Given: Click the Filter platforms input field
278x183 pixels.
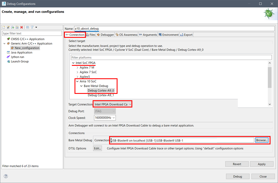Looking at the screenshot, I should click(171, 57).
